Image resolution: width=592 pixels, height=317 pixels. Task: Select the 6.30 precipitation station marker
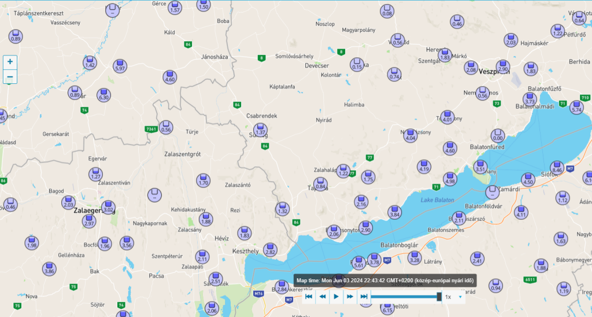(103, 95)
